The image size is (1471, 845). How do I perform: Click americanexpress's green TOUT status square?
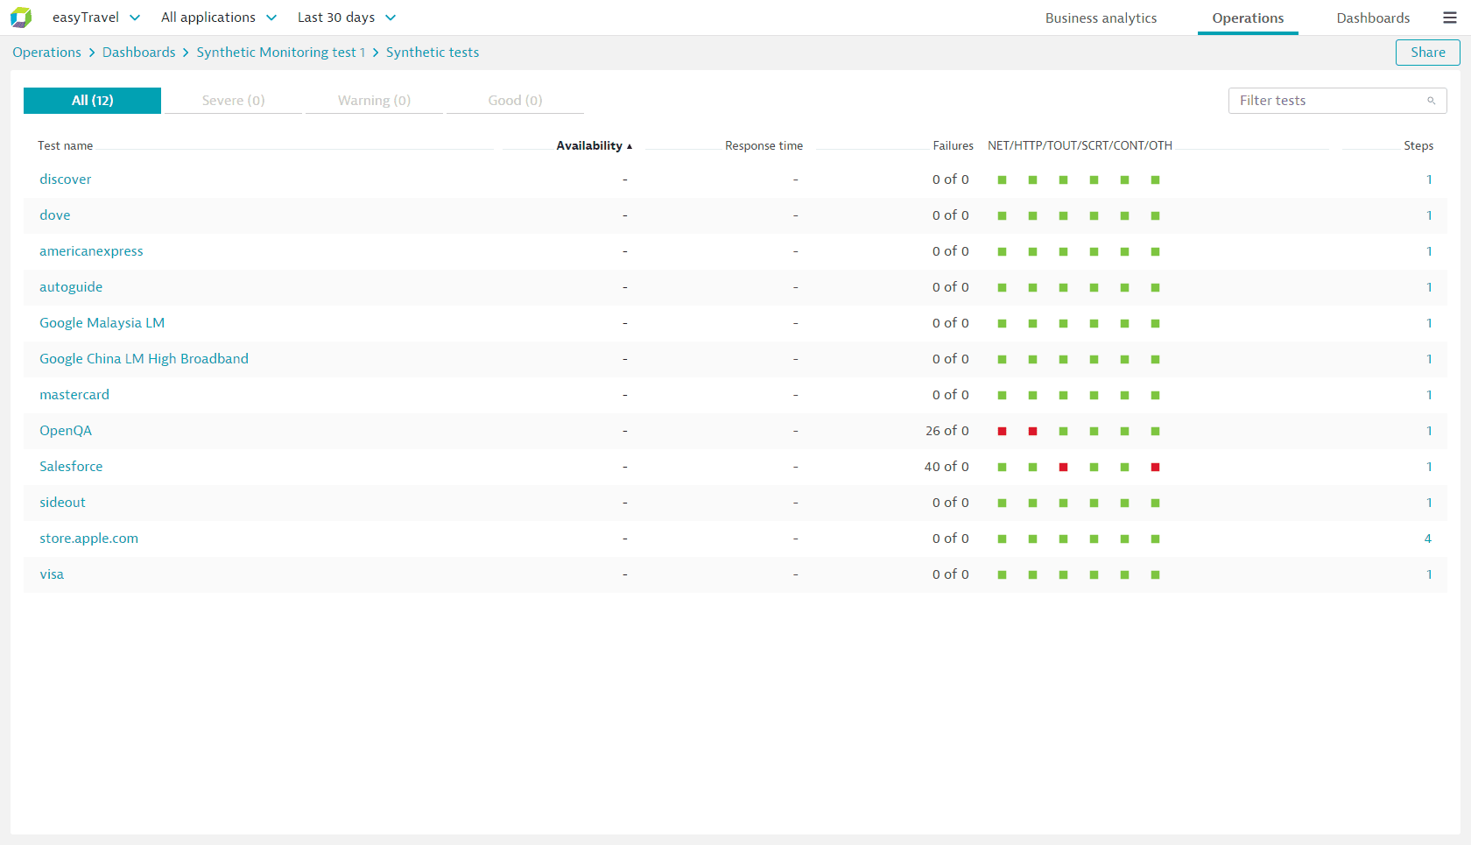coord(1064,251)
